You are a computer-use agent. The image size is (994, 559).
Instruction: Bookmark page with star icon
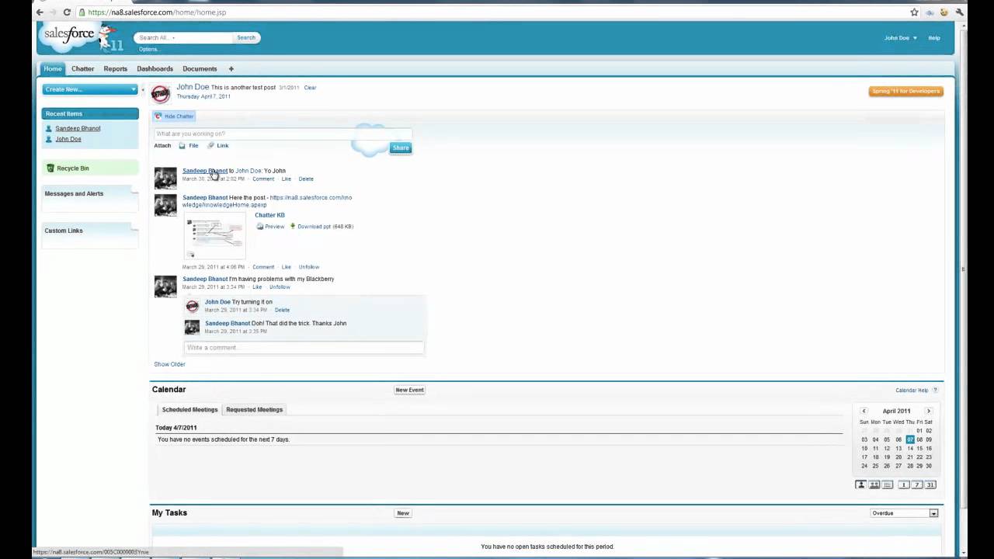pos(914,12)
